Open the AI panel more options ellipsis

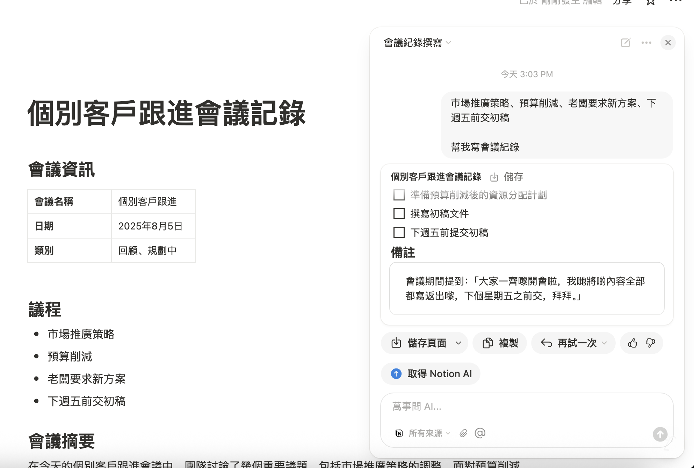tap(646, 43)
